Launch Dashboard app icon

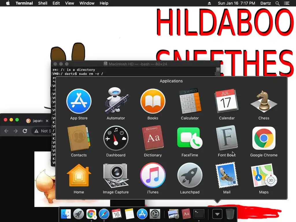(x=116, y=138)
